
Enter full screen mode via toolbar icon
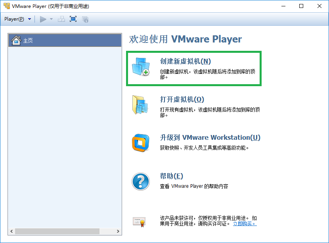pos(73,19)
